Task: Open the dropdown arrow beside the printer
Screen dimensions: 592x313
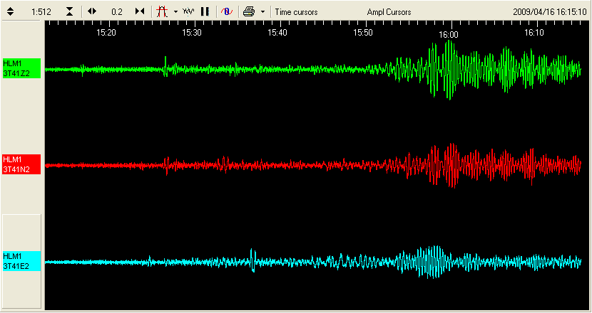Action: [262, 12]
